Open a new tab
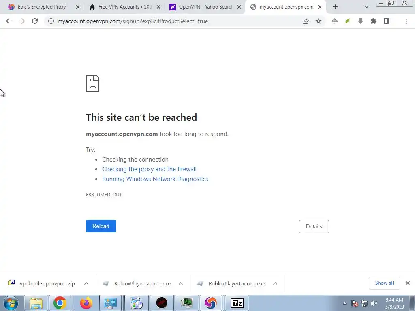This screenshot has height=311, width=415. click(335, 7)
